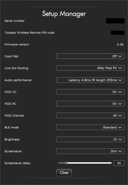Viewport: 128px width, 185px height.
Task: Click the firmware version 5.36 value
Action: point(120,44)
